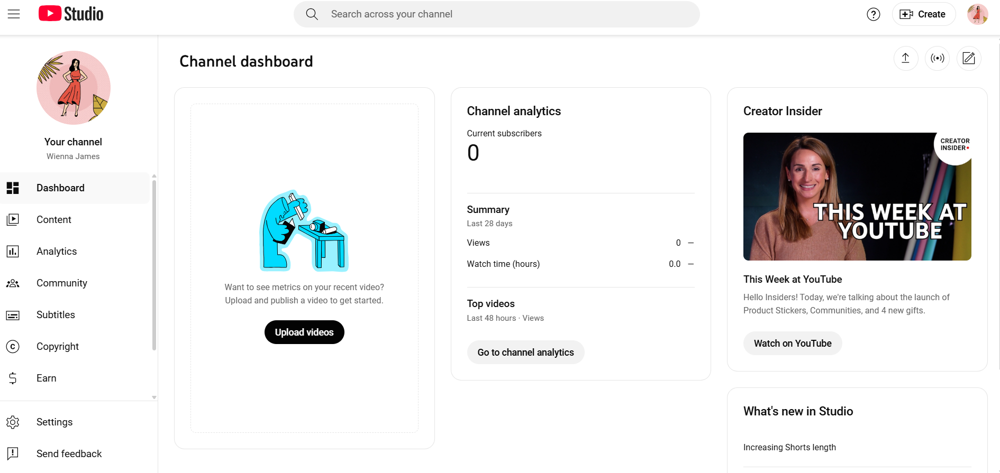Viewport: 1000px width, 473px height.
Task: Click the Settings gear icon
Action: (x=13, y=422)
